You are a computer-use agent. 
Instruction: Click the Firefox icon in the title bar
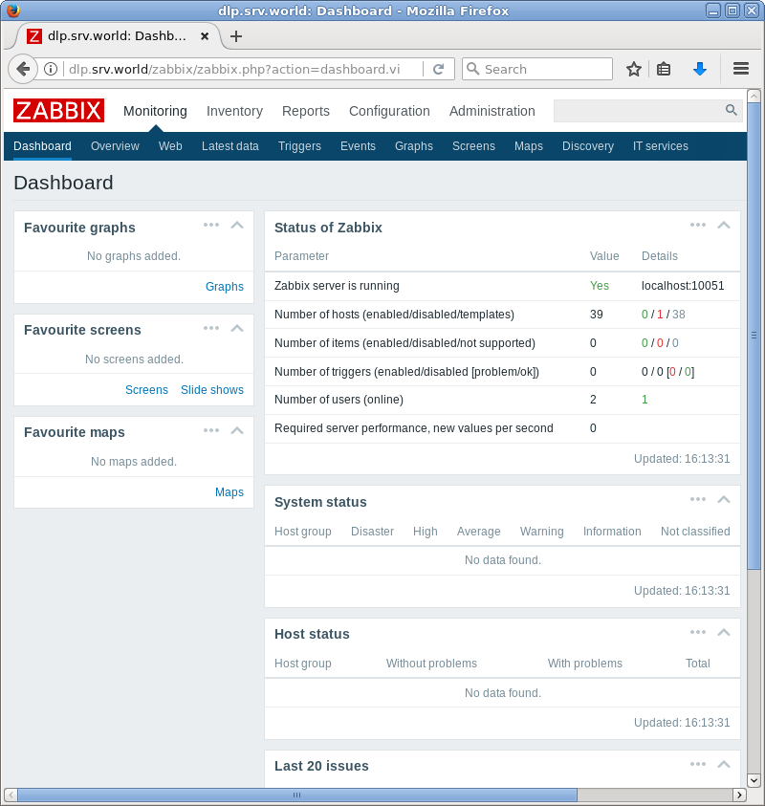click(13, 10)
